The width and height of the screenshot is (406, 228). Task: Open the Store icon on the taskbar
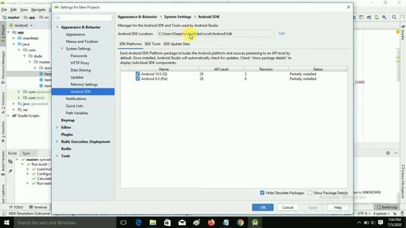pyautogui.click(x=167, y=222)
